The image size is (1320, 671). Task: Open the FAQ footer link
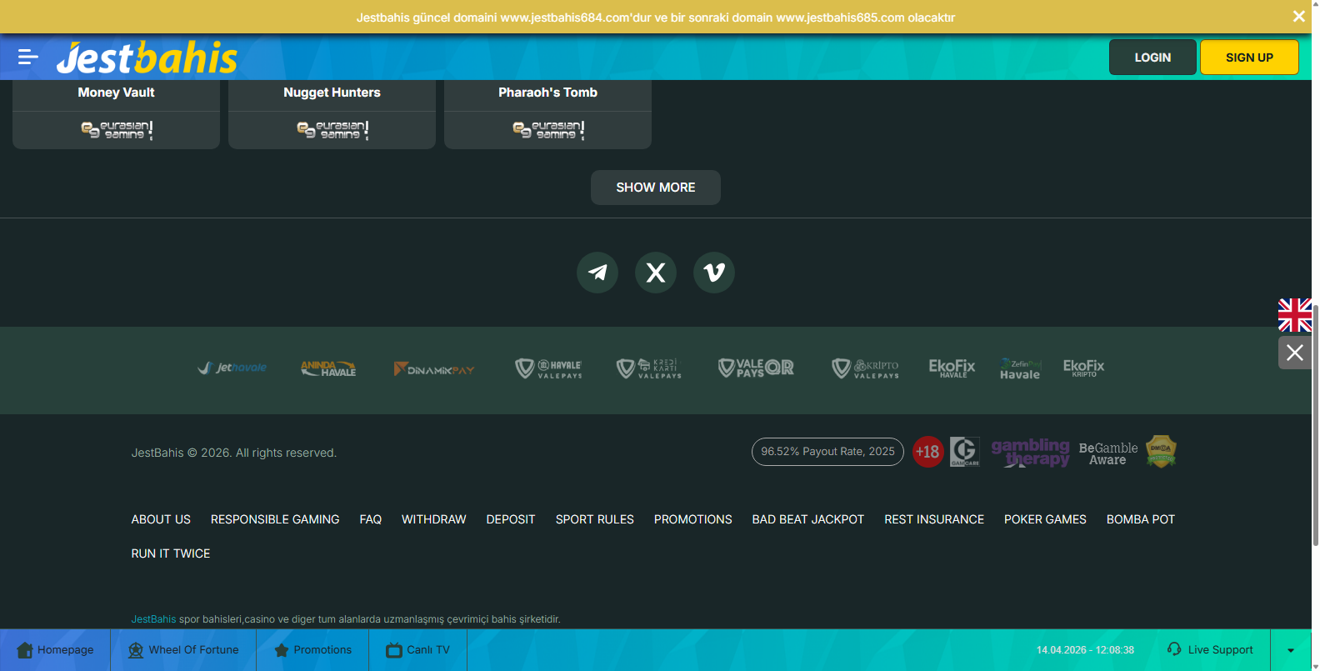(x=371, y=519)
